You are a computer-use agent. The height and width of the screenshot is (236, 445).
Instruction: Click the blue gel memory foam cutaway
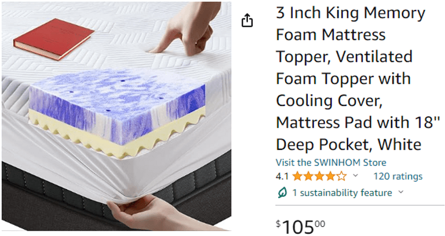(117, 104)
